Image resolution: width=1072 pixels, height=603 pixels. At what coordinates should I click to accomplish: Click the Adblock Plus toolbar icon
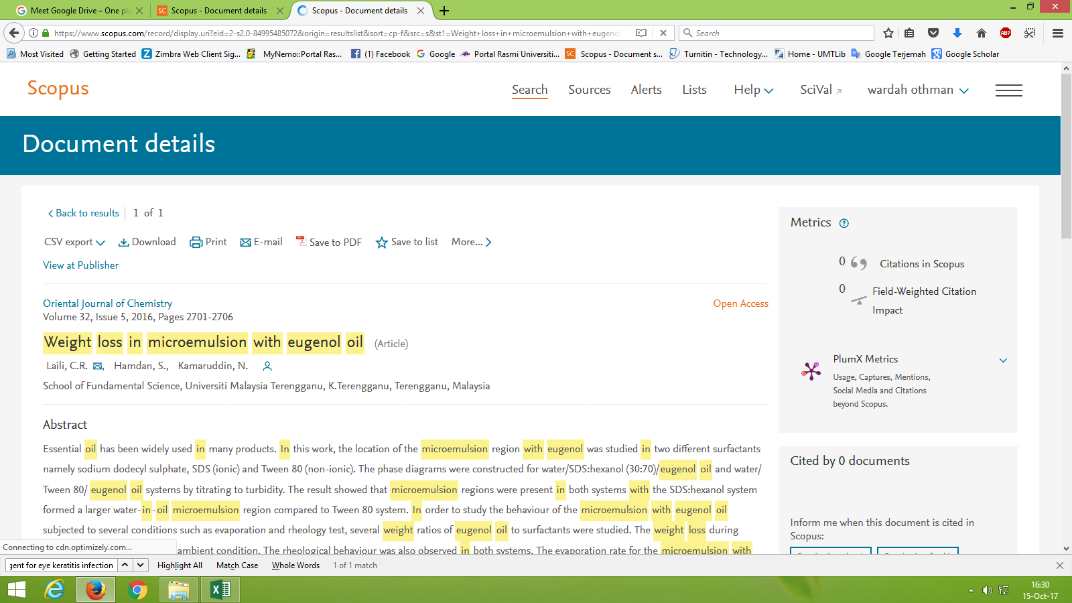click(x=1006, y=33)
